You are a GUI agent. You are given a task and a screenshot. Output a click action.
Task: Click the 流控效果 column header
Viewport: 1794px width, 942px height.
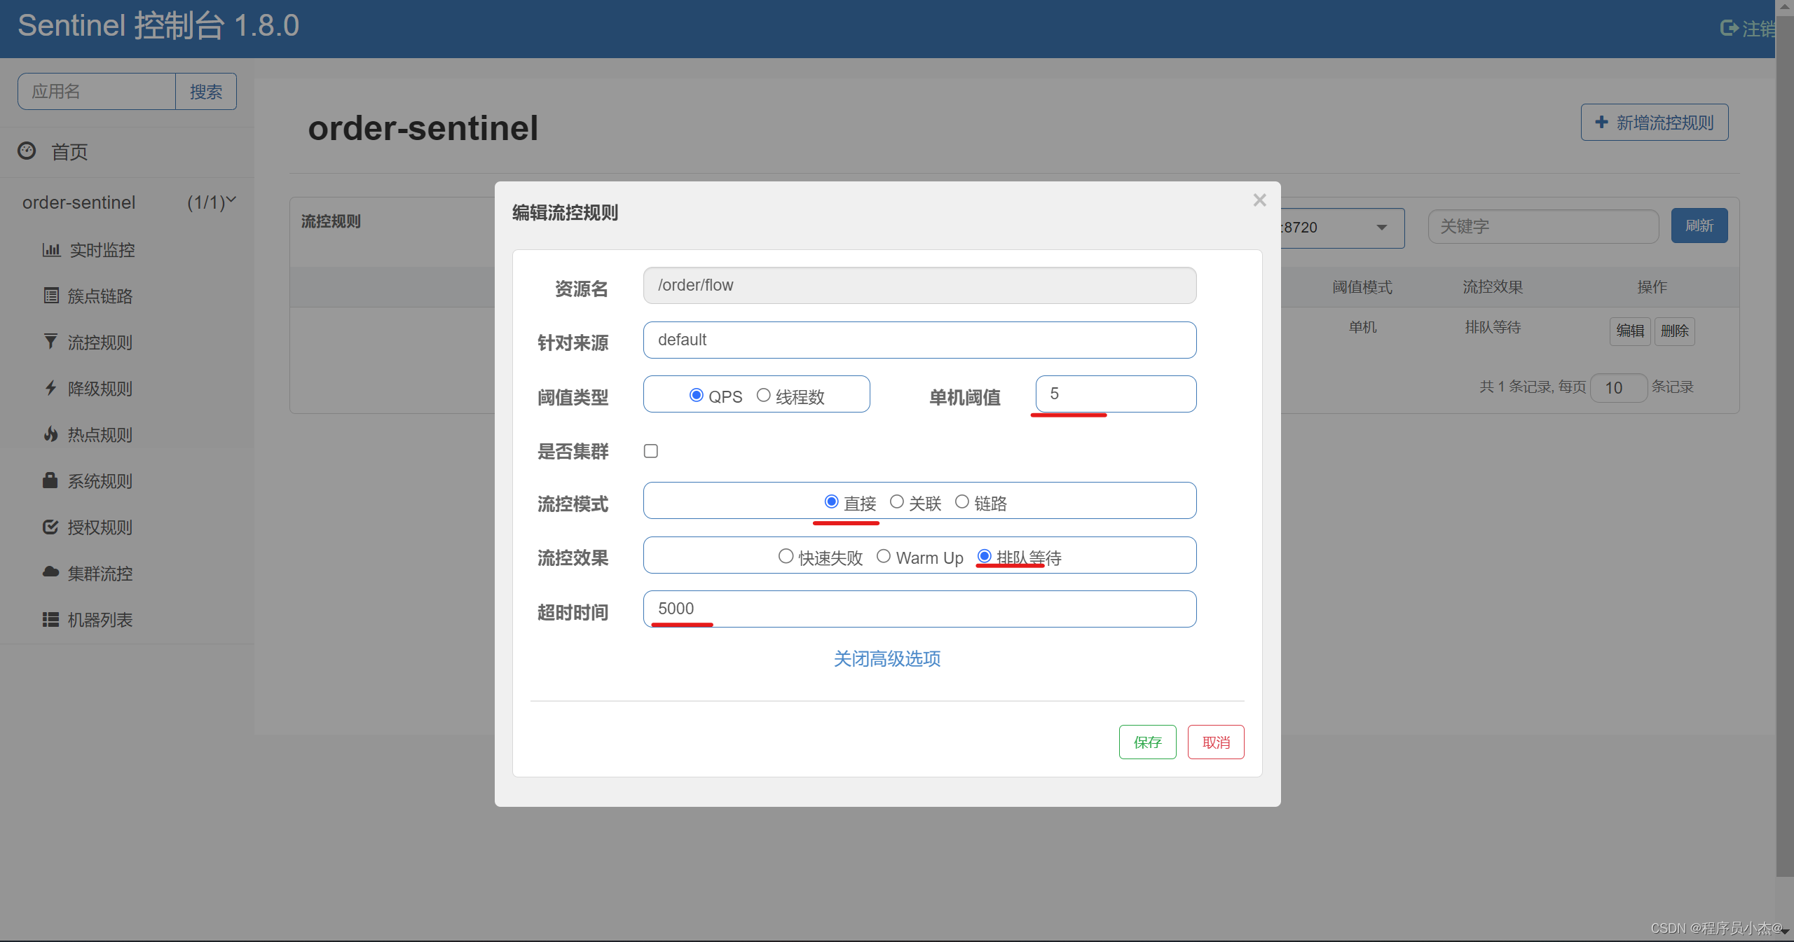[x=1493, y=287]
